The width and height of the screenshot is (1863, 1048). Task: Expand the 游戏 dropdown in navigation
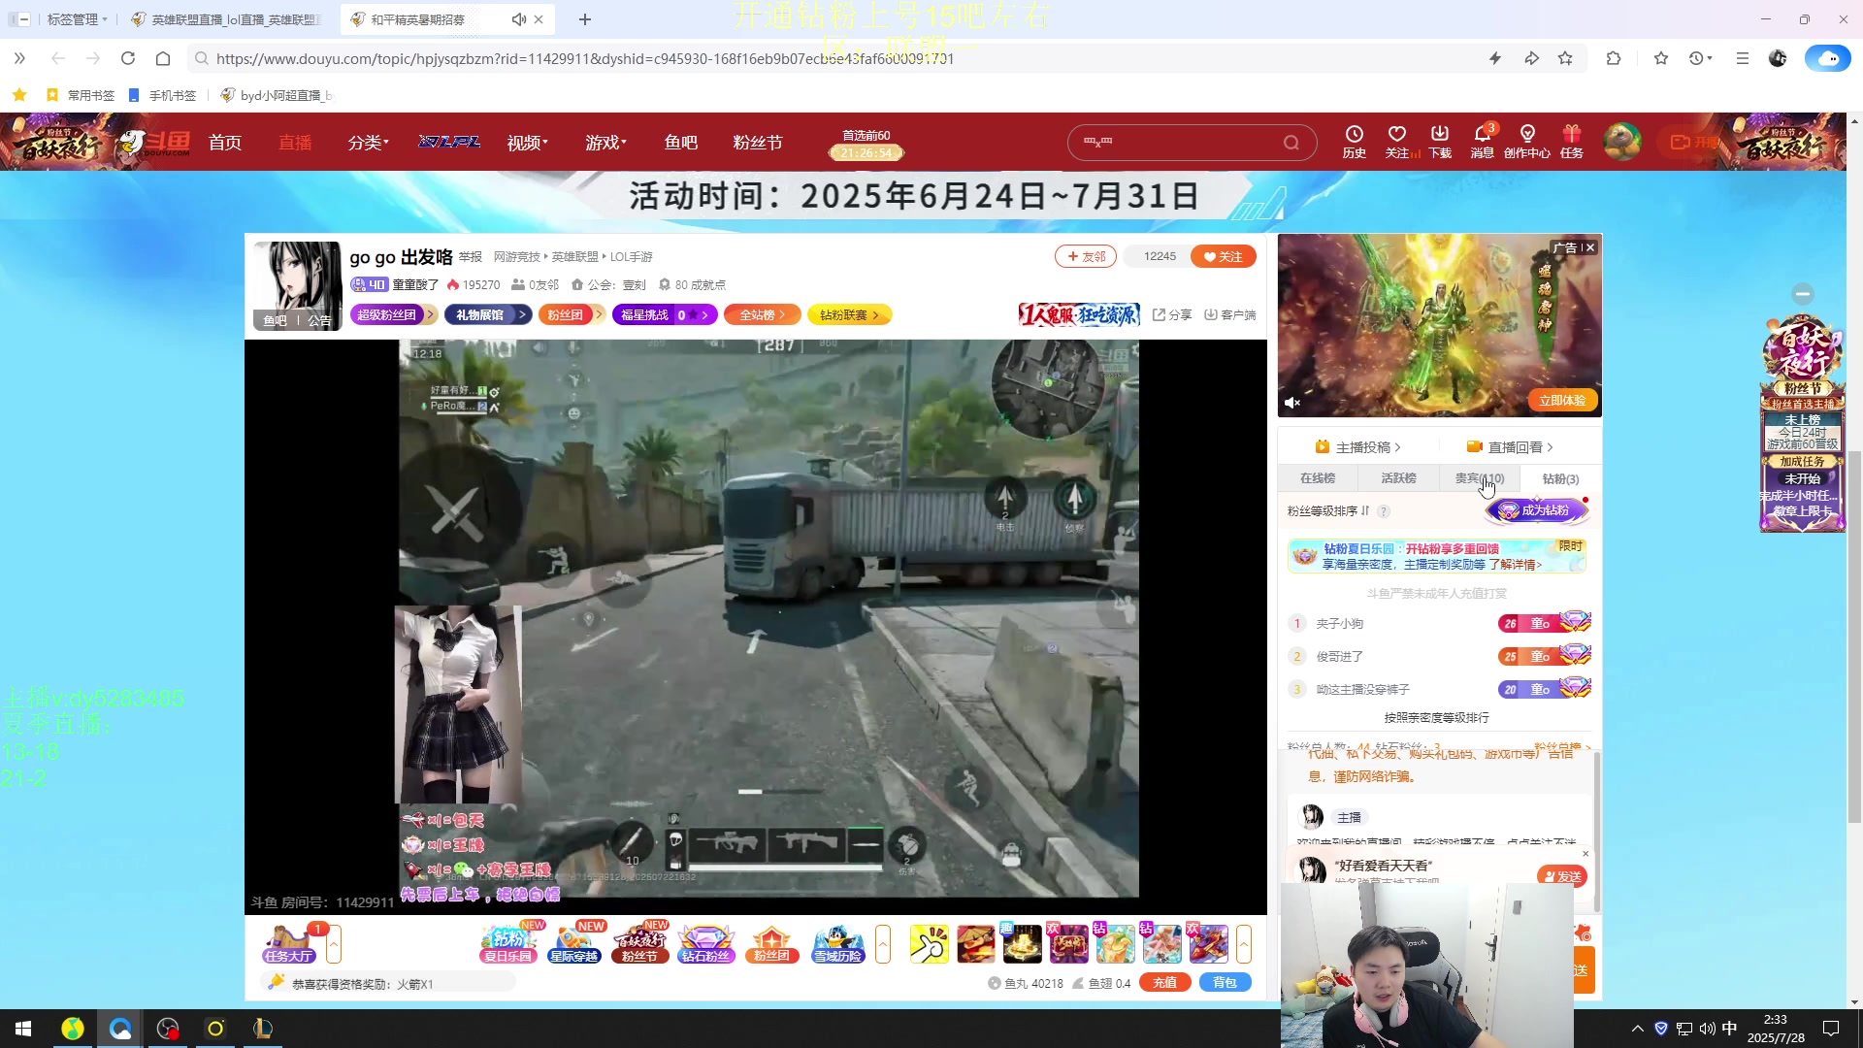(x=606, y=143)
